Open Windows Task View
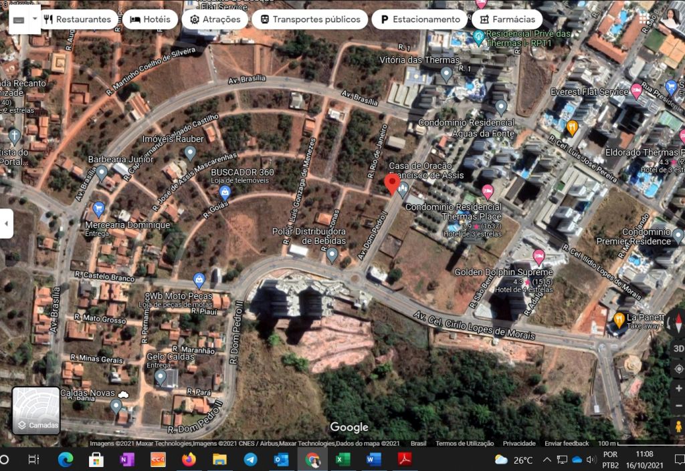The height and width of the screenshot is (471, 685). (33, 459)
